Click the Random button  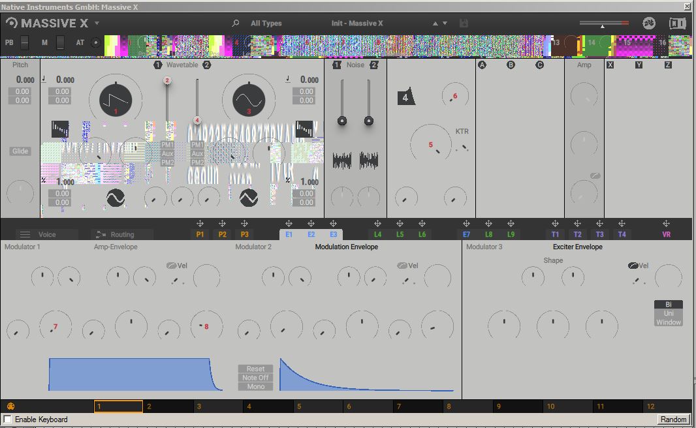pos(673,419)
